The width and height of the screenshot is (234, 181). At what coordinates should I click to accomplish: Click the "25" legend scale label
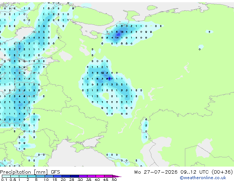pyautogui.click(x=72, y=180)
